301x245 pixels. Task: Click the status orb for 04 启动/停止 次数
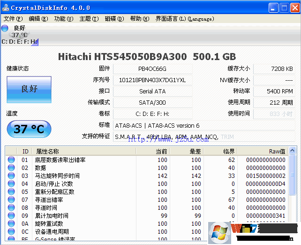(x=11, y=184)
